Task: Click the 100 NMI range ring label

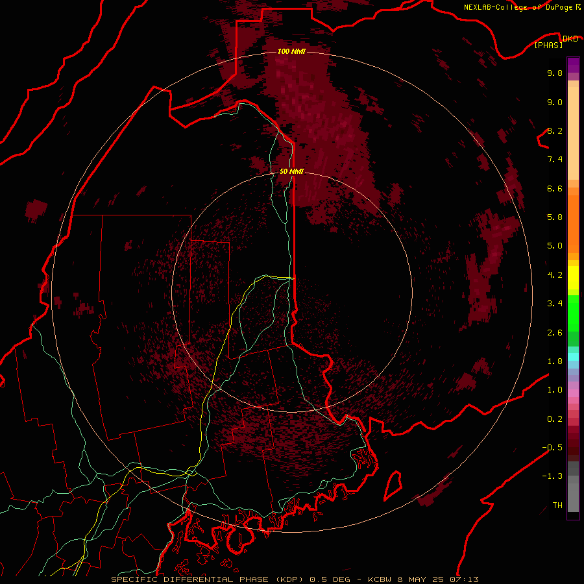Action: [291, 51]
